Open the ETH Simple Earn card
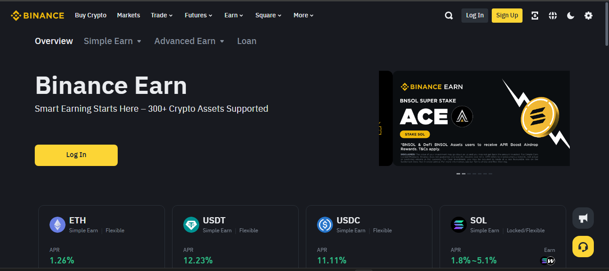 (102, 237)
